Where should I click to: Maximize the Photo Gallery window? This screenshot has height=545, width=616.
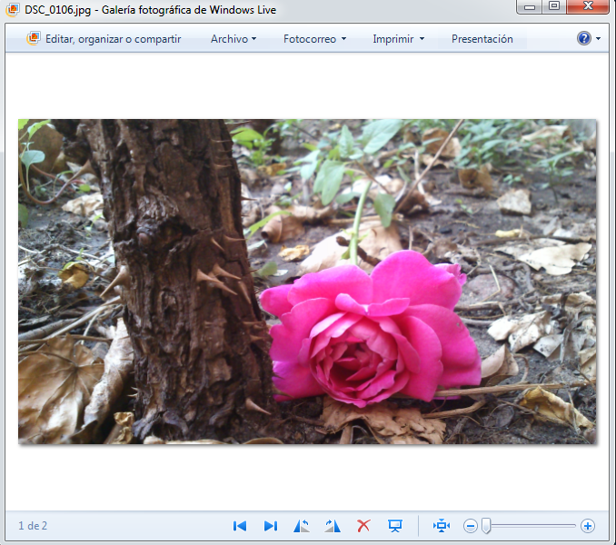click(555, 6)
